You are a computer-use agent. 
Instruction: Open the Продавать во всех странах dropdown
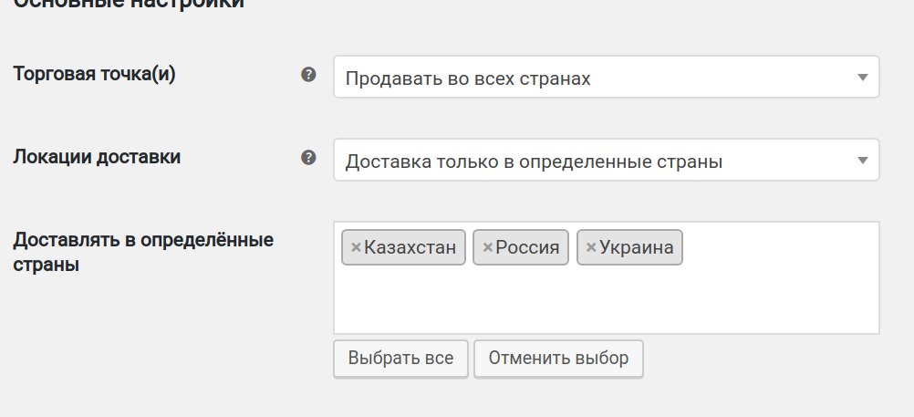point(593,78)
